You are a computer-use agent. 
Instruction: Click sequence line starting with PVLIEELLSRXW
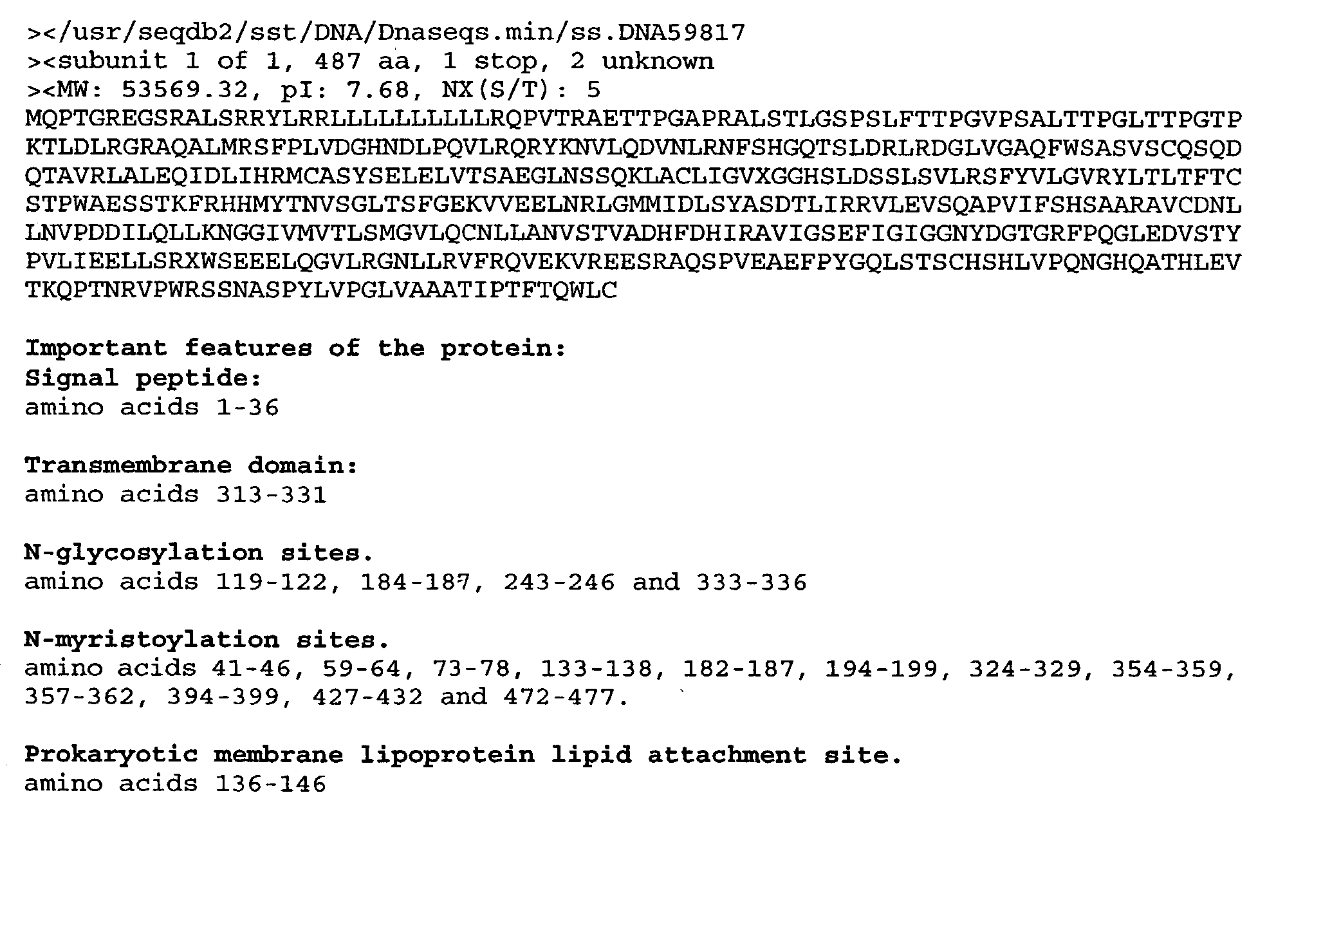pyautogui.click(x=633, y=262)
